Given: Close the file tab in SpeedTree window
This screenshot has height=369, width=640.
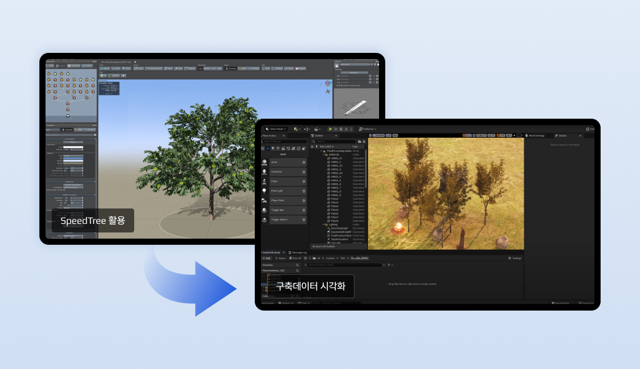Looking at the screenshot, I should coord(135,62).
